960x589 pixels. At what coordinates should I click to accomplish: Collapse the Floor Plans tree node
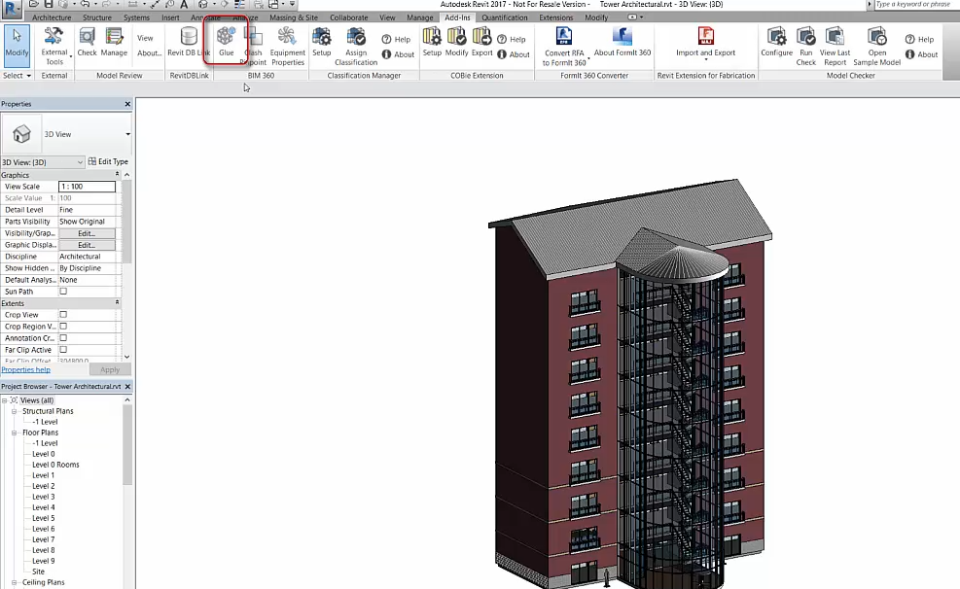[x=14, y=433]
